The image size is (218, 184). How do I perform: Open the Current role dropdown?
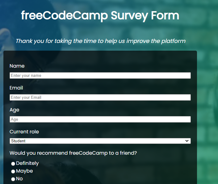pyautogui.click(x=100, y=141)
